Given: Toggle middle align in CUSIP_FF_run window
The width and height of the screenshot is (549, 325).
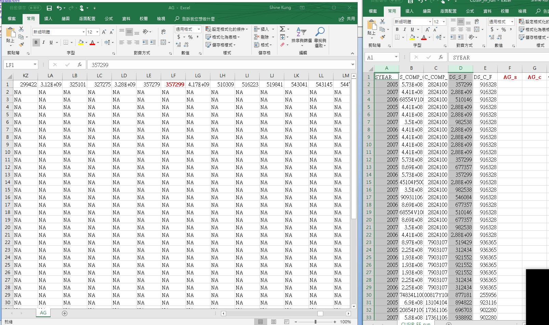Looking at the screenshot, I should coord(461,22).
